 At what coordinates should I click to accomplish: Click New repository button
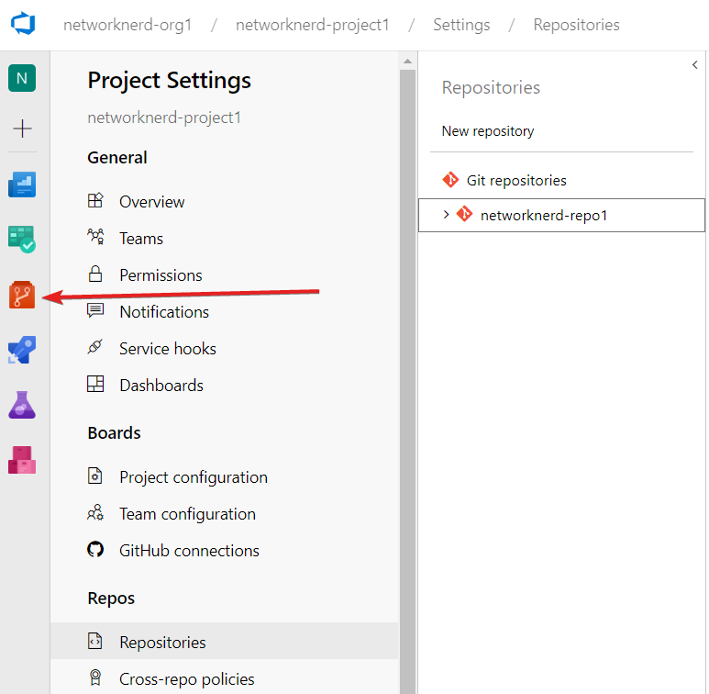coord(488,130)
